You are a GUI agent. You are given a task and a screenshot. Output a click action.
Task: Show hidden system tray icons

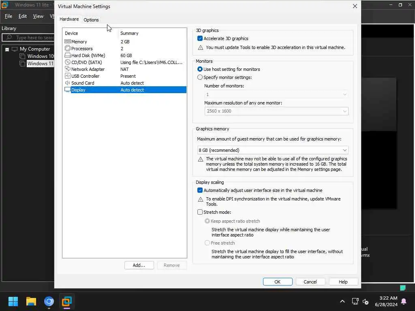[342, 301]
